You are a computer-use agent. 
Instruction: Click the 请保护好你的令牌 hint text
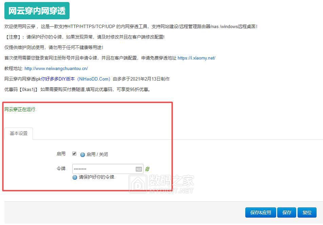coord(97,177)
